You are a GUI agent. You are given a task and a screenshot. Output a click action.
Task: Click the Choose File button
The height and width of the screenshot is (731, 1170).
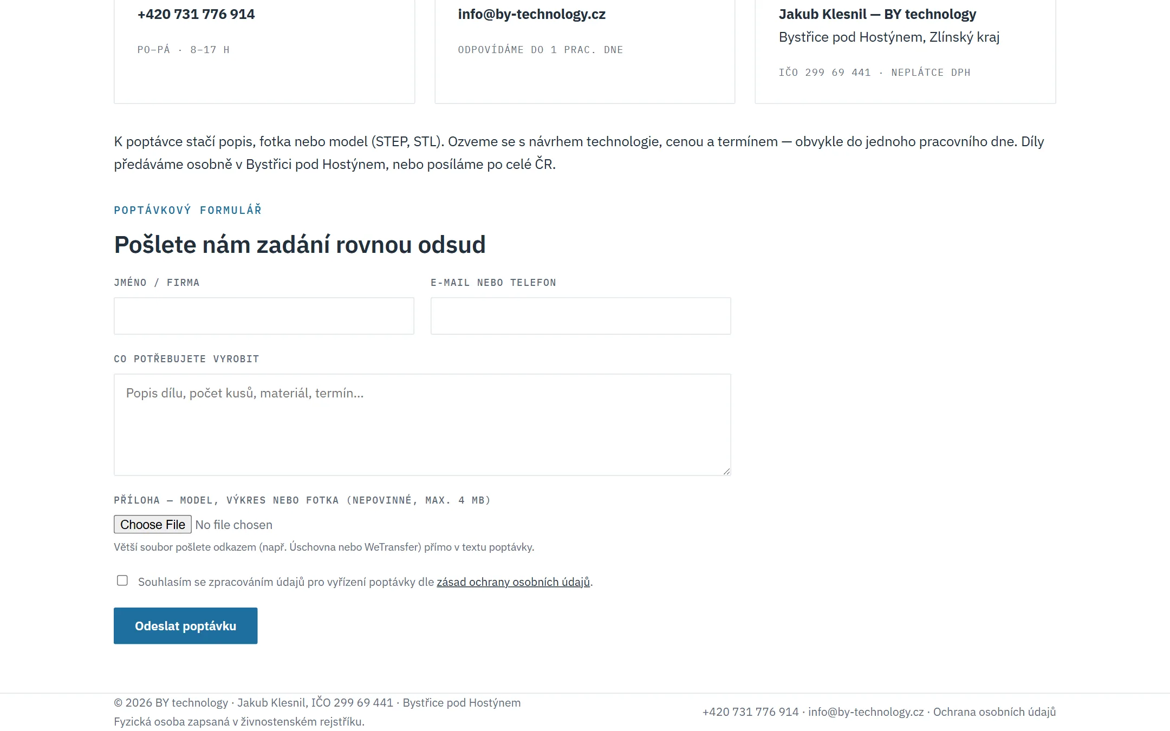pos(152,525)
